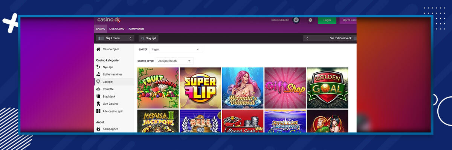Click the Alle casino spil grid icon
Image resolution: width=452 pixels, height=150 pixels.
(98, 111)
